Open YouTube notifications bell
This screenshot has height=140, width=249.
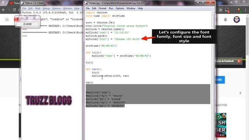click(226, 19)
